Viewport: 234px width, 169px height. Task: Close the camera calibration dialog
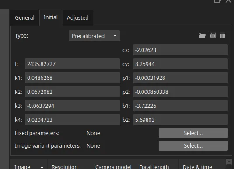(228, 1)
